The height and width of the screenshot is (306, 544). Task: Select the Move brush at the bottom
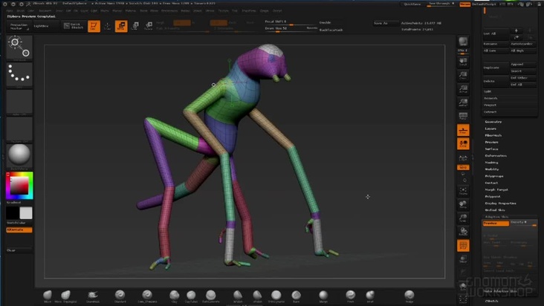click(x=48, y=296)
